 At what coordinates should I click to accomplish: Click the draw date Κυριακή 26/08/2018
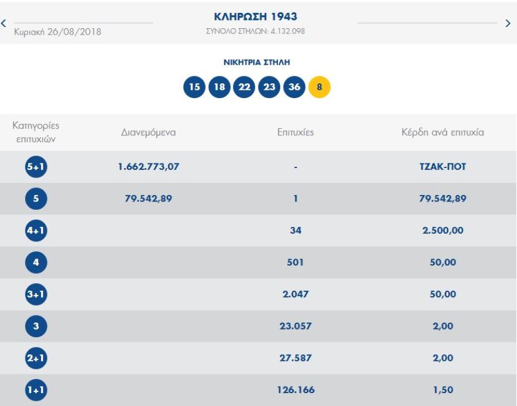[57, 32]
